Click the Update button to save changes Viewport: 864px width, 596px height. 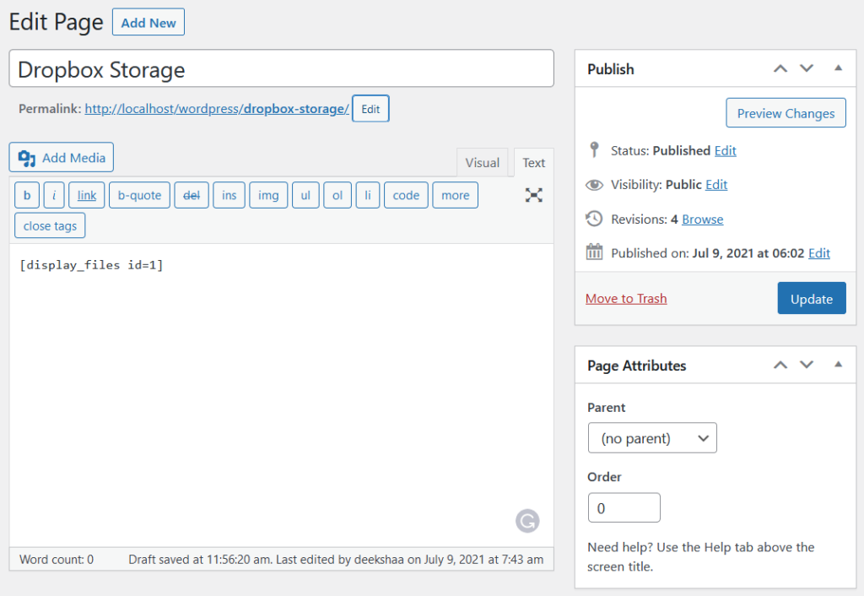[811, 298]
